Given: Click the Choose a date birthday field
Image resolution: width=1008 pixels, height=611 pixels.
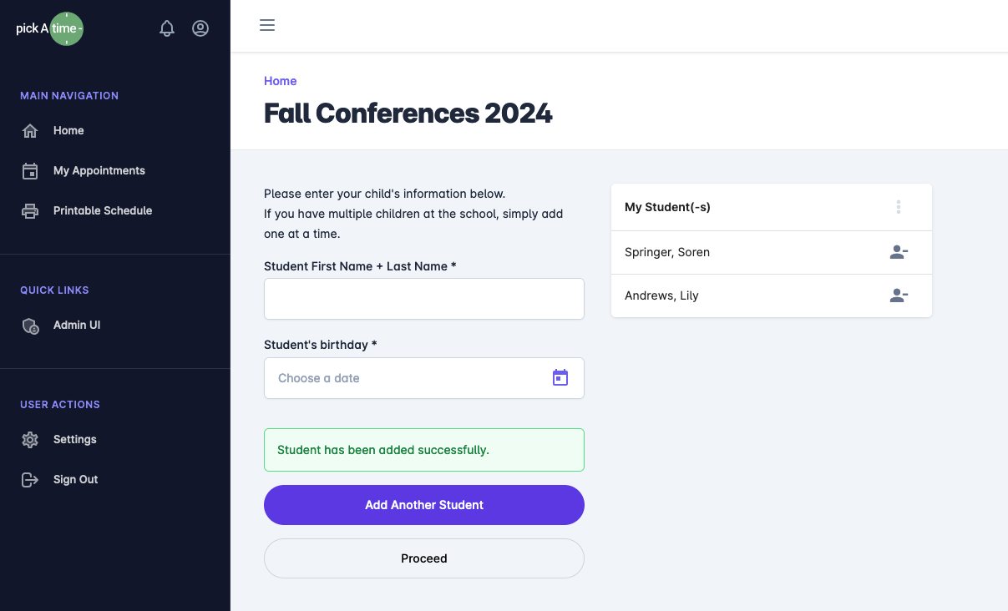Looking at the screenshot, I should [x=409, y=378].
